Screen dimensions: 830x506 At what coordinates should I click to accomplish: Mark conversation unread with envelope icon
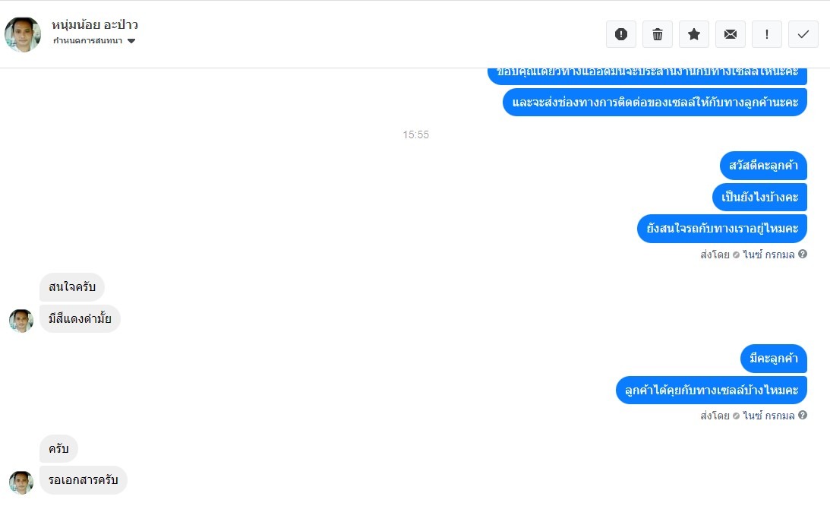(731, 34)
